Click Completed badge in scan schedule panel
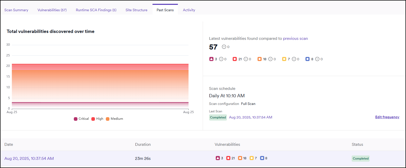Image resolution: width=406 pixels, height=168 pixels. coord(218,117)
